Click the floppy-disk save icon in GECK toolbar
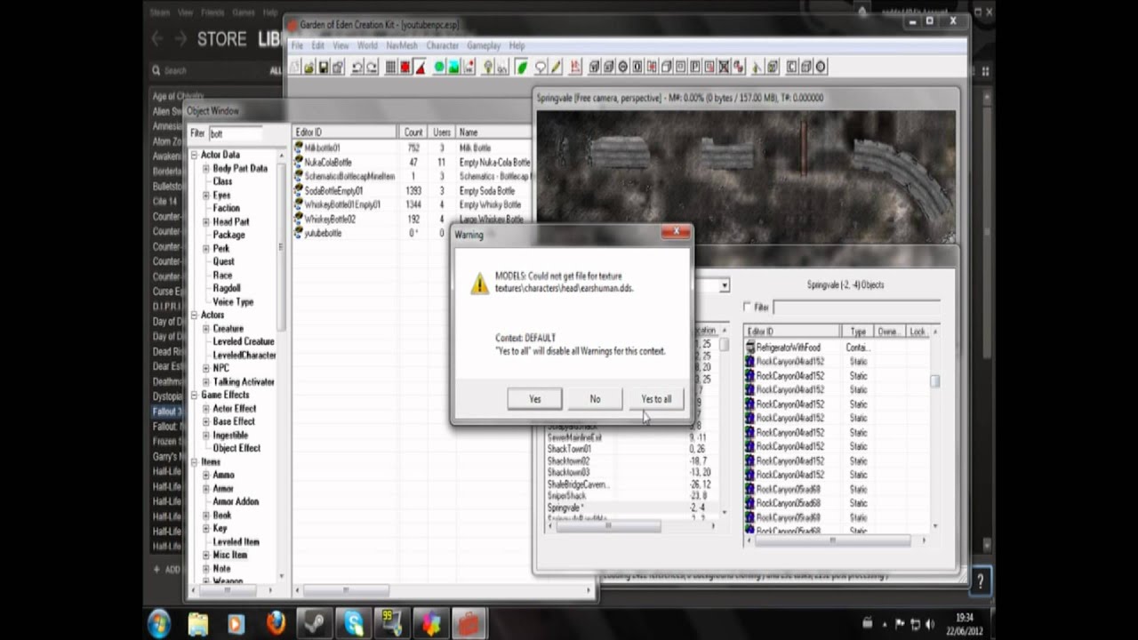Image resolution: width=1138 pixels, height=640 pixels. pos(324,67)
